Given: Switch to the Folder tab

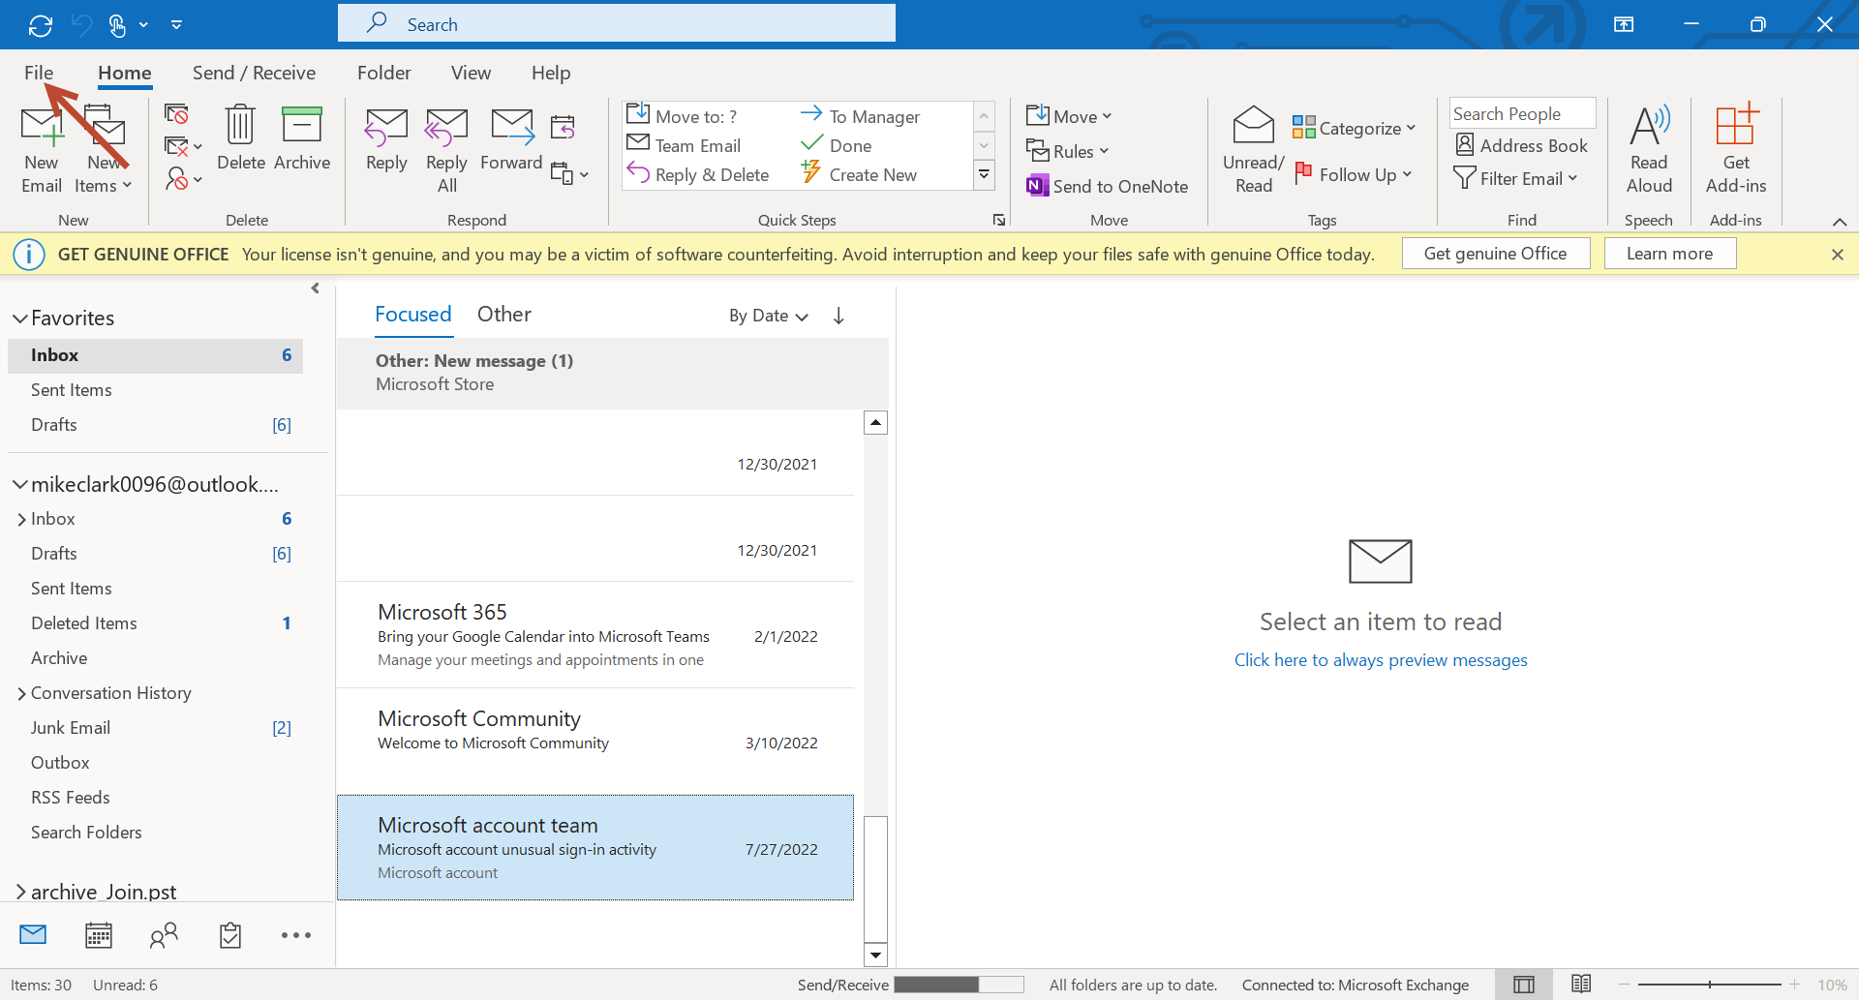Looking at the screenshot, I should (383, 73).
